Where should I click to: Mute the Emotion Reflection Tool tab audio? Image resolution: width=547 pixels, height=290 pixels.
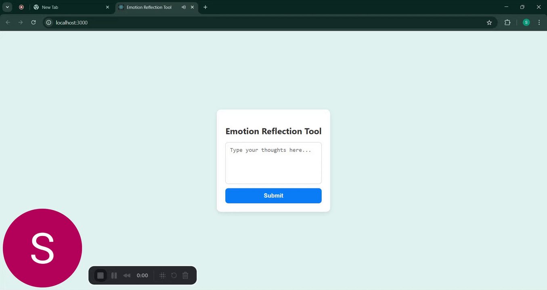coord(184,7)
